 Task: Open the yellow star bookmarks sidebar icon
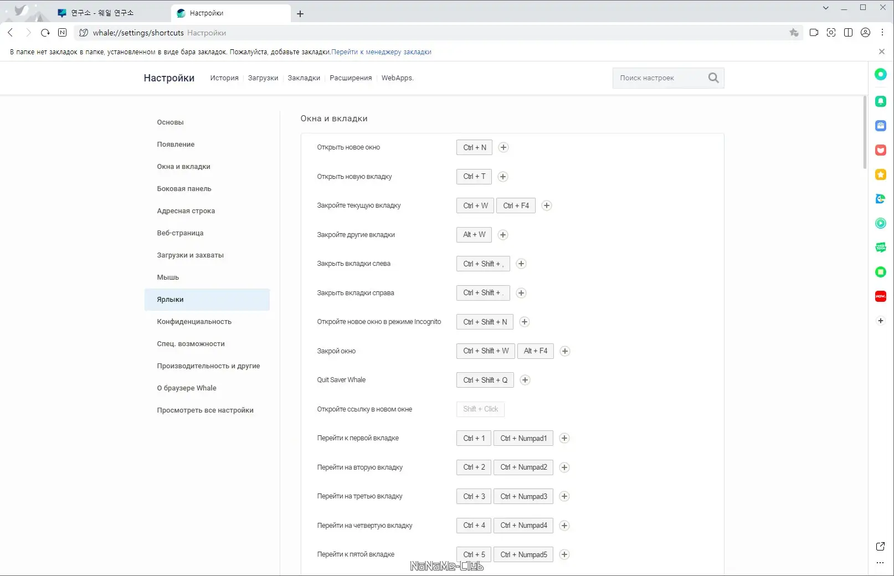[880, 174]
